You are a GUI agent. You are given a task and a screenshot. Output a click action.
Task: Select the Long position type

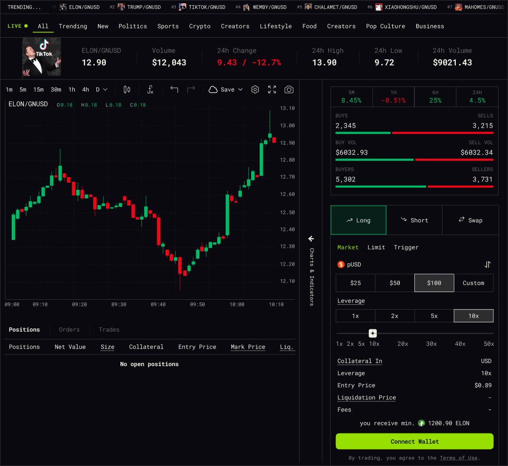358,220
